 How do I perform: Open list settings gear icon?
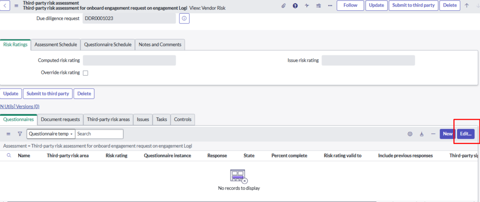[x=410, y=134]
